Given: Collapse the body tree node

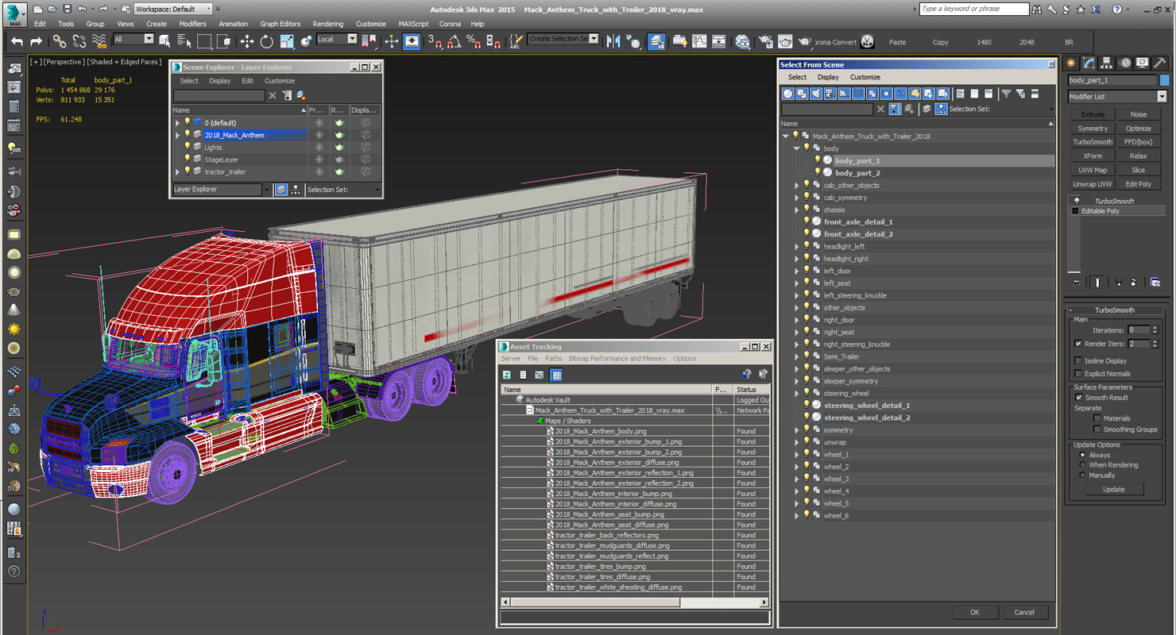Looking at the screenshot, I should click(x=797, y=148).
